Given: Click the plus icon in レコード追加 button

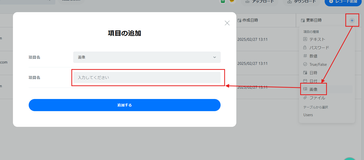Looking at the screenshot, I should [x=331, y=1].
